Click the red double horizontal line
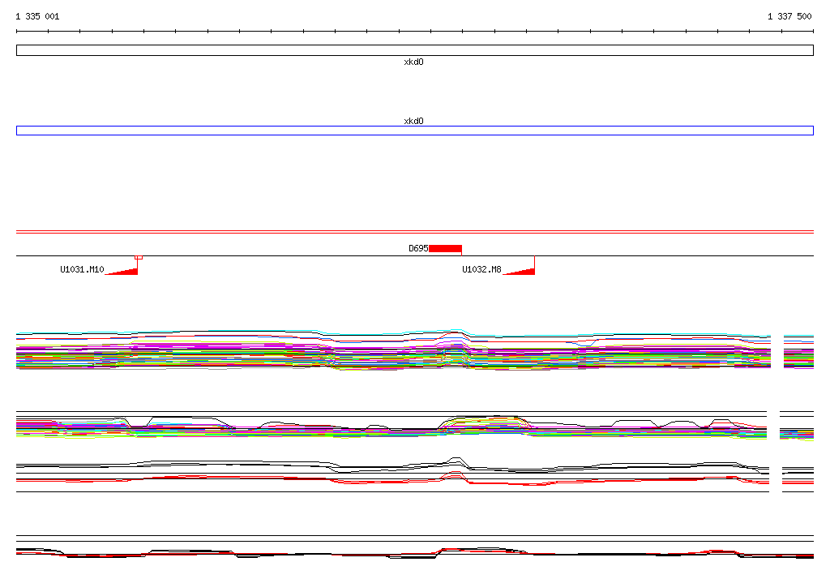Viewport: 830px width, 579px height. tap(414, 232)
